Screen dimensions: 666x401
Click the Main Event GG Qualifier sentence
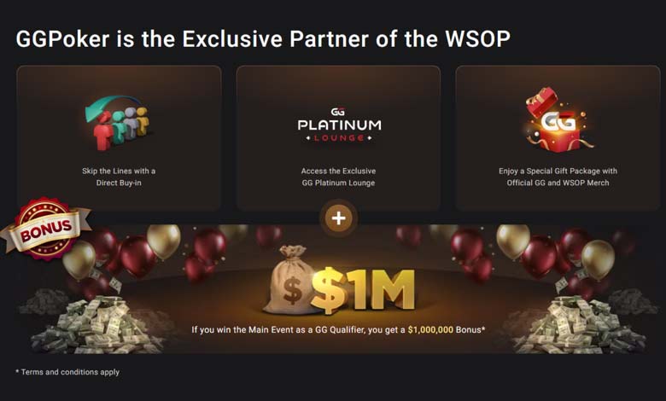338,329
